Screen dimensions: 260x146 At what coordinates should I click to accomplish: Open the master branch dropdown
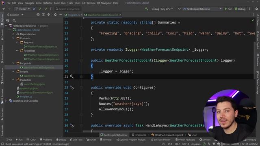tap(23, 9)
